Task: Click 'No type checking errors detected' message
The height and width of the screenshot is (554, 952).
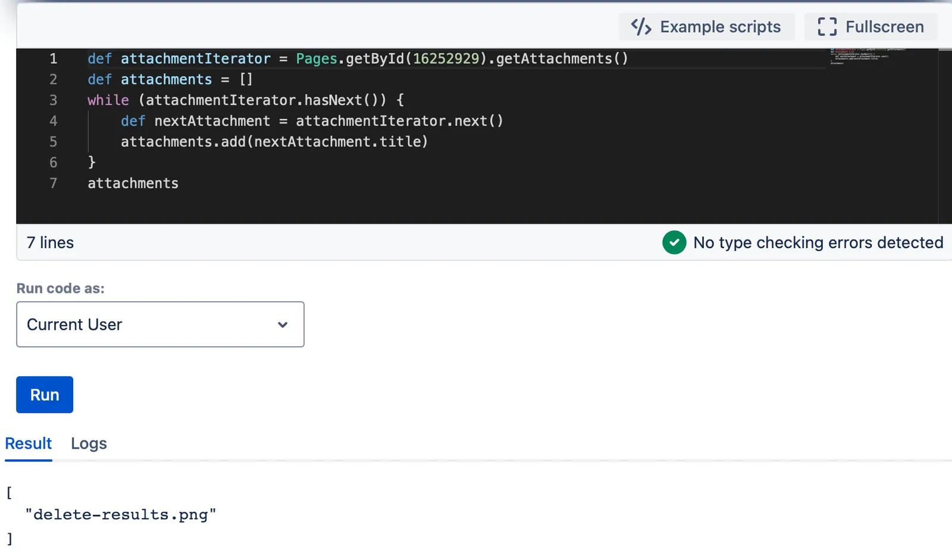Action: click(x=818, y=242)
